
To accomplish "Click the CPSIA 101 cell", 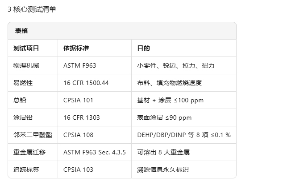I will point(78,100).
